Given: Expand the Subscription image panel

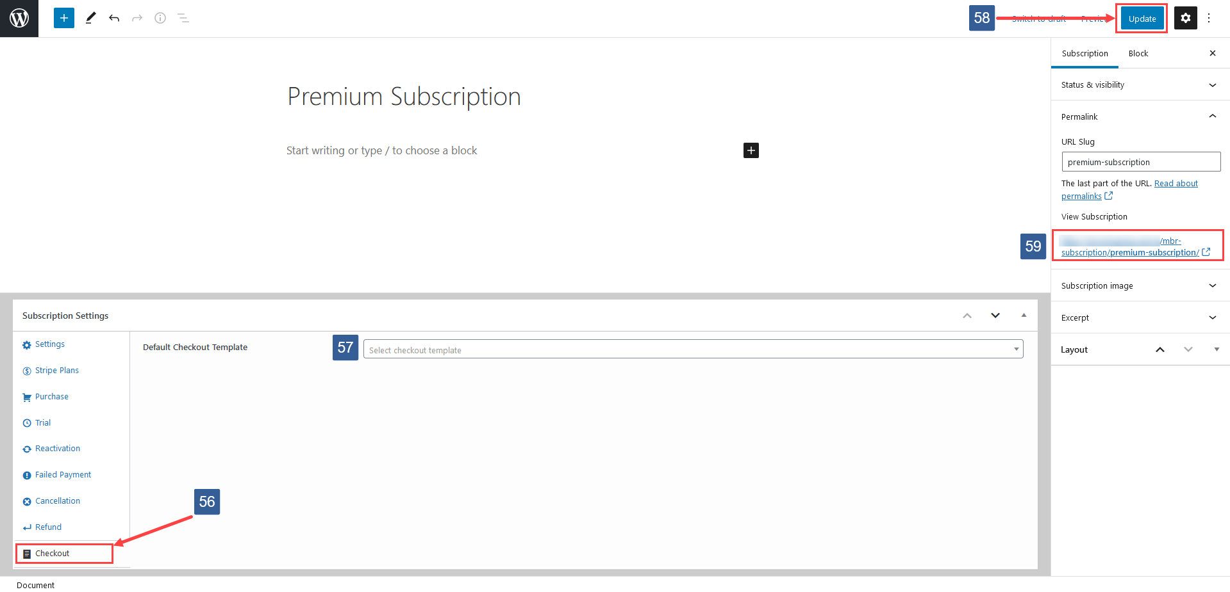Looking at the screenshot, I should (x=1212, y=285).
